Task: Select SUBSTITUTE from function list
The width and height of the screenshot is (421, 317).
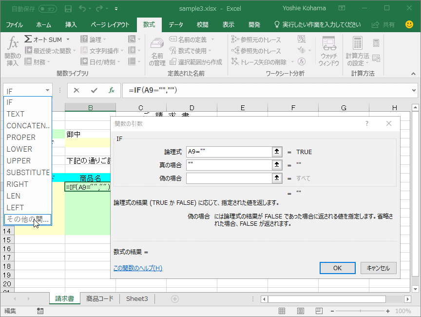Action: 28,173
